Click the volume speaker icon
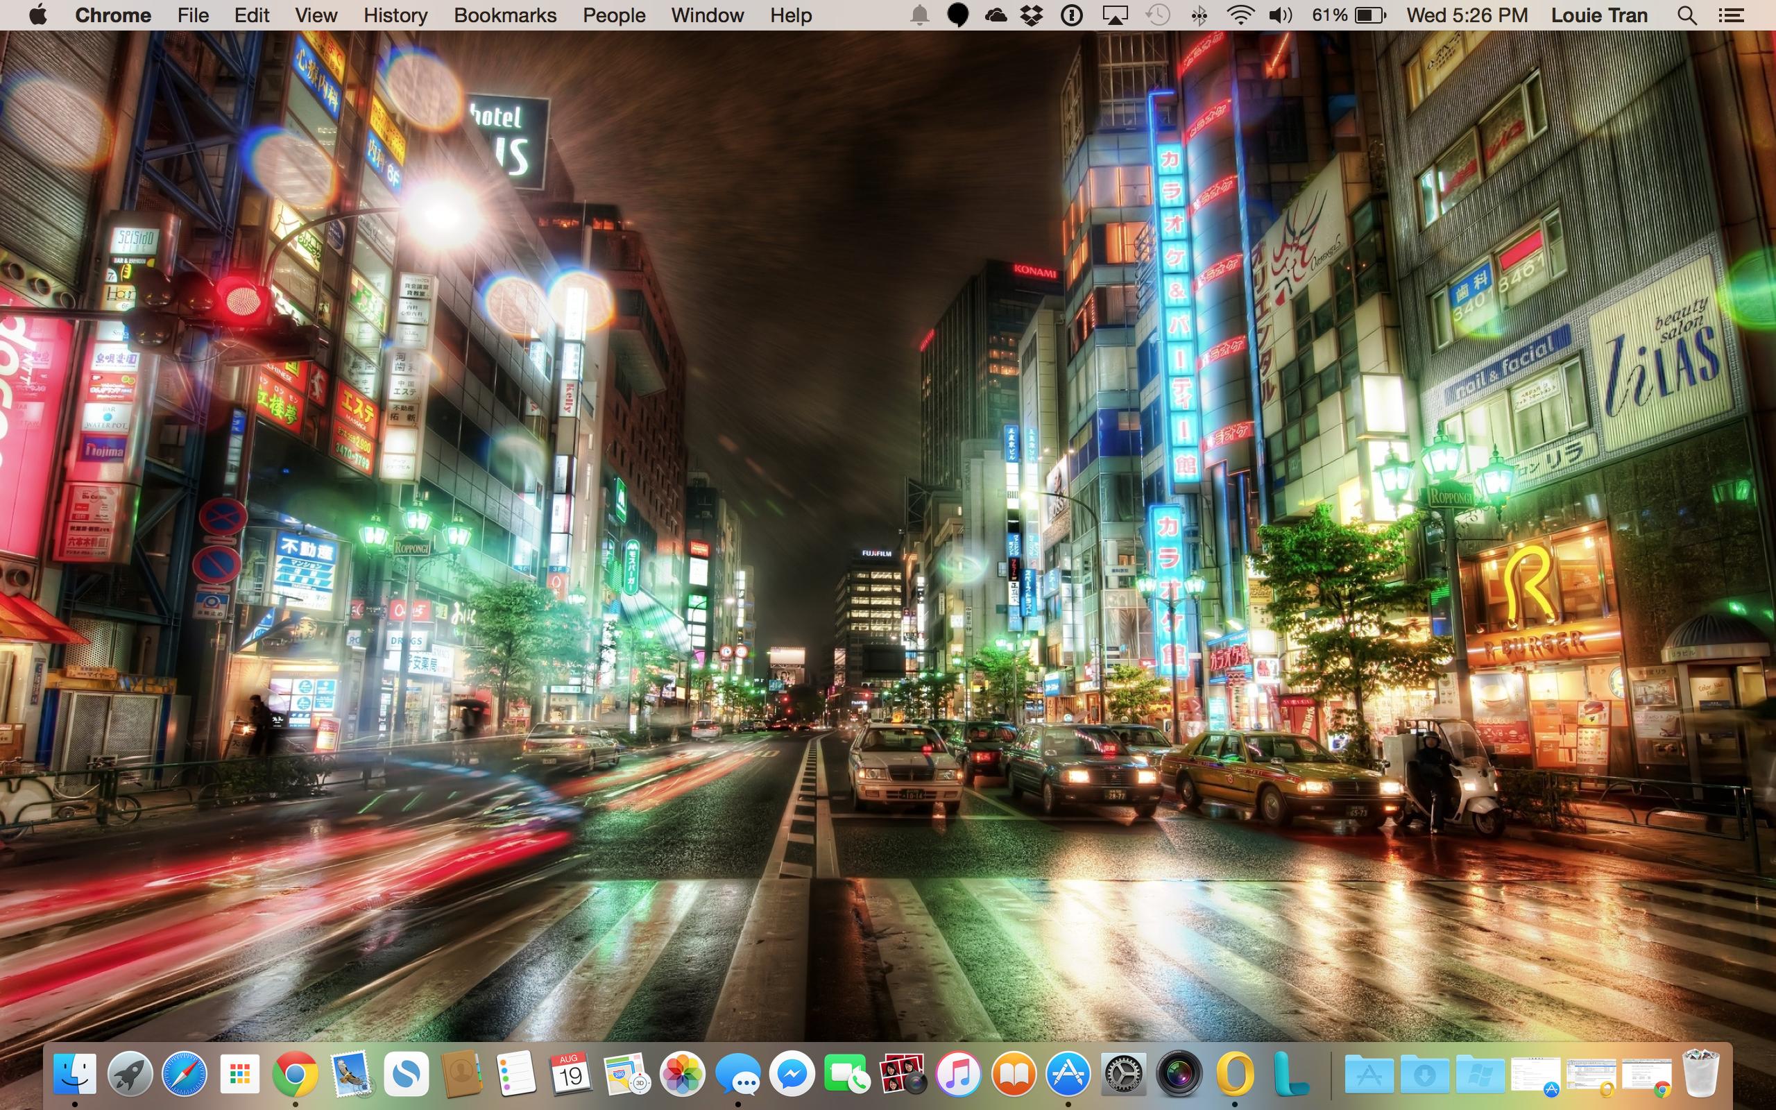 click(x=1280, y=15)
